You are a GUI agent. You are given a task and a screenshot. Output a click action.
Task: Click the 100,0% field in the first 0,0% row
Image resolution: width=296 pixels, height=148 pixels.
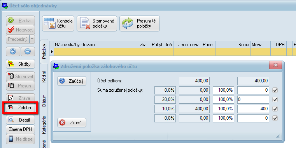[224, 90]
